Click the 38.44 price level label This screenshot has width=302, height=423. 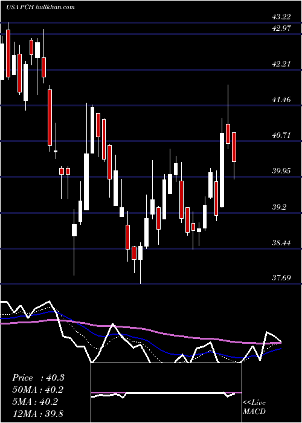[281, 242]
